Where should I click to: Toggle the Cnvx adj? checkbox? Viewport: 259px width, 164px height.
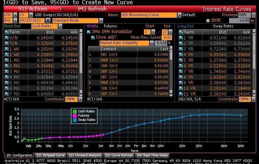coord(93,37)
